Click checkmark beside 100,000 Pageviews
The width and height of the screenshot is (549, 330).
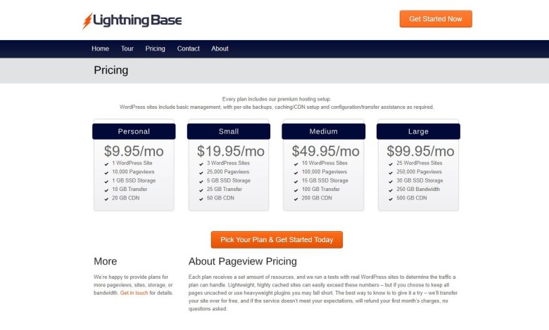click(x=296, y=173)
